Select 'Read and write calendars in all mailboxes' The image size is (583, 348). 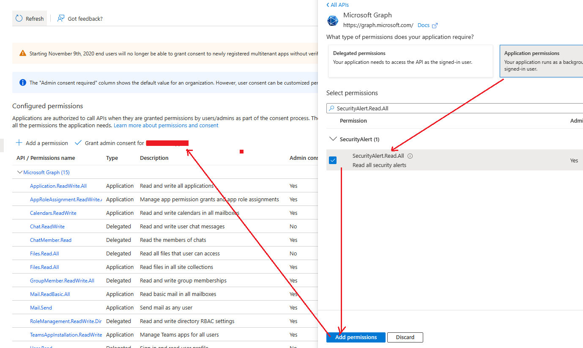(x=189, y=213)
